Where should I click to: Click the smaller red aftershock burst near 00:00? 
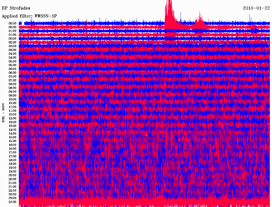(x=200, y=19)
